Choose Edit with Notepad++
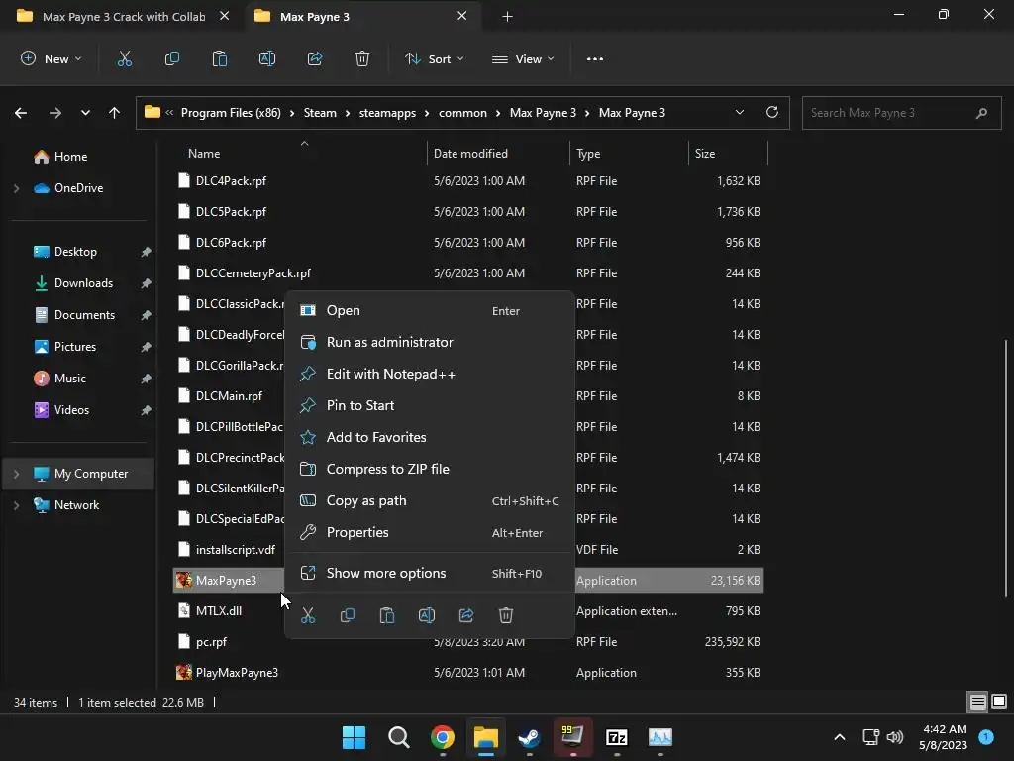The width and height of the screenshot is (1014, 761). (x=430, y=374)
